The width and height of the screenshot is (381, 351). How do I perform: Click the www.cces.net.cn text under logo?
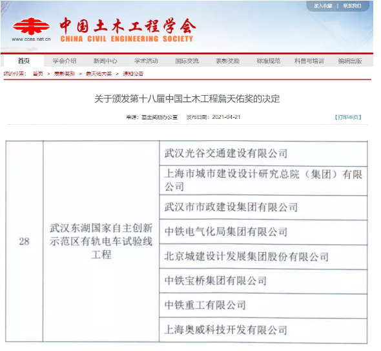pos(31,39)
